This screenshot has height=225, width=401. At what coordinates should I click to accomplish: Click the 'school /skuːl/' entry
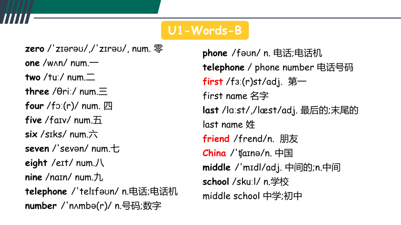[x=246, y=182]
